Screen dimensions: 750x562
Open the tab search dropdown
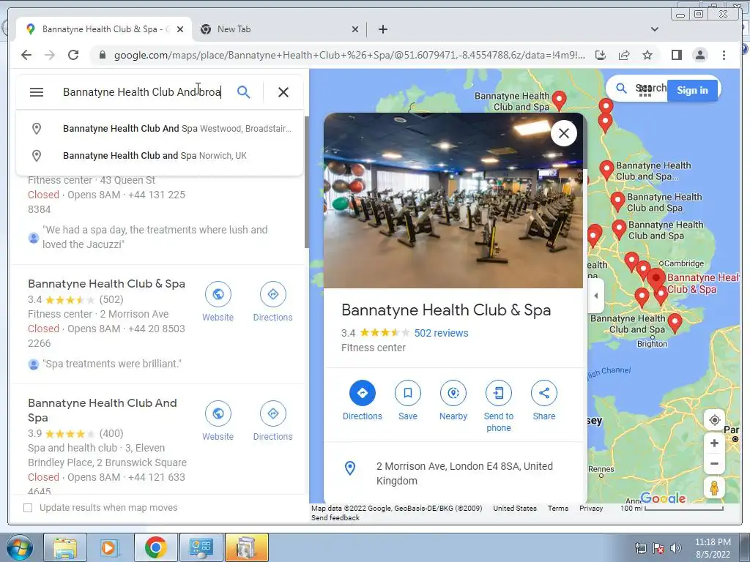click(x=655, y=29)
